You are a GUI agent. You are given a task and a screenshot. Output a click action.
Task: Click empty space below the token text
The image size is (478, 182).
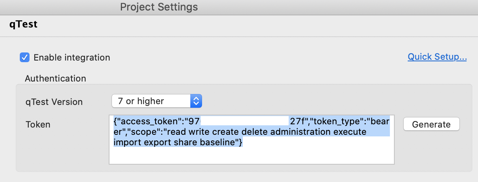(x=251, y=157)
